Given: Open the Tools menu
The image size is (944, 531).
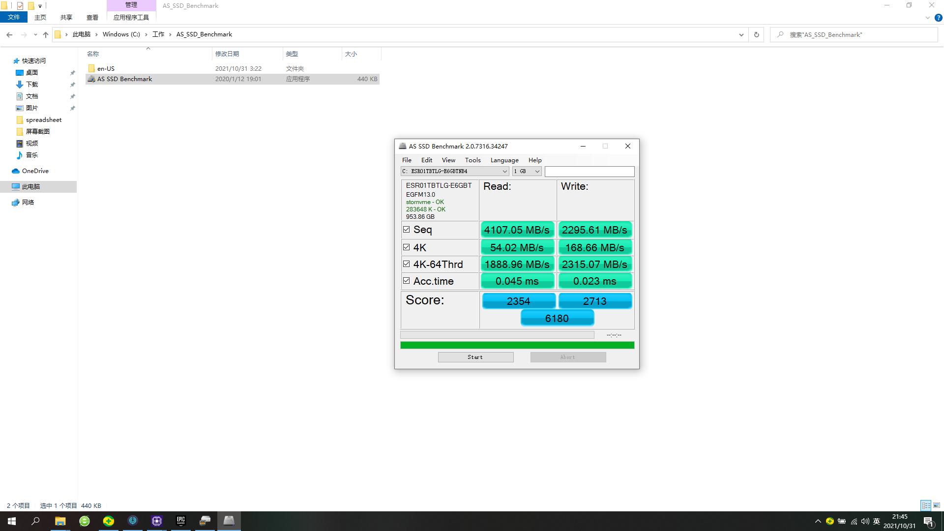Looking at the screenshot, I should pyautogui.click(x=472, y=160).
